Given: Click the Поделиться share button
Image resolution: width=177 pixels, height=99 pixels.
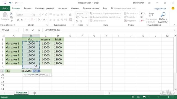Looking at the screenshot, I should point(160,9).
